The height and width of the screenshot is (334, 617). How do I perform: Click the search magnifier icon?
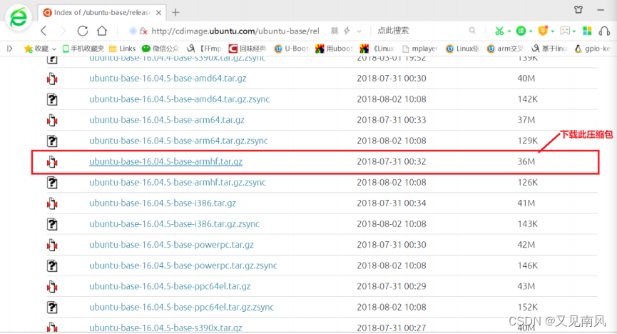click(472, 31)
